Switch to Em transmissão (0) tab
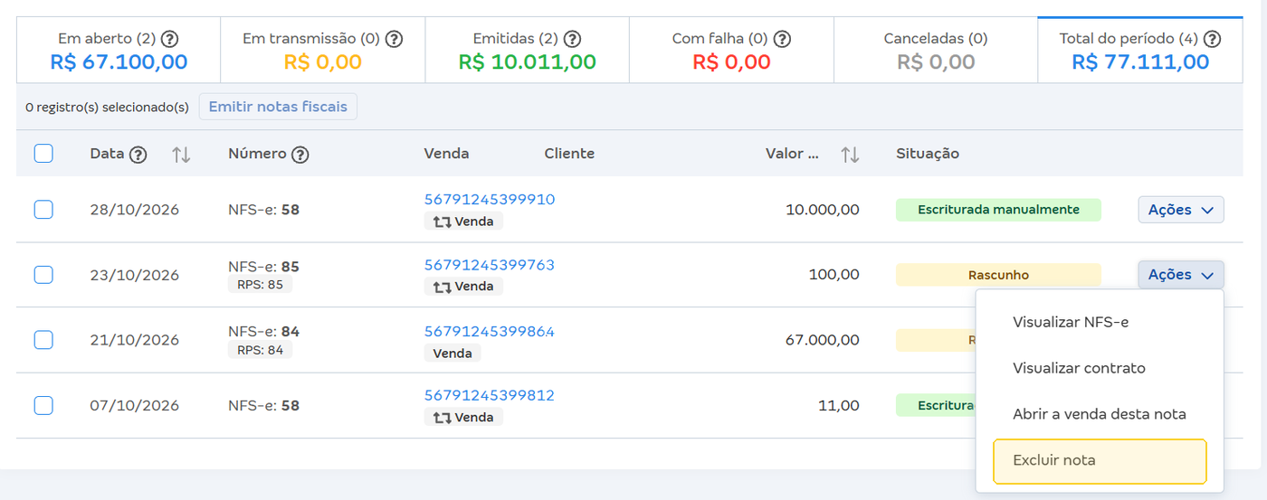The image size is (1267, 500). tap(323, 50)
